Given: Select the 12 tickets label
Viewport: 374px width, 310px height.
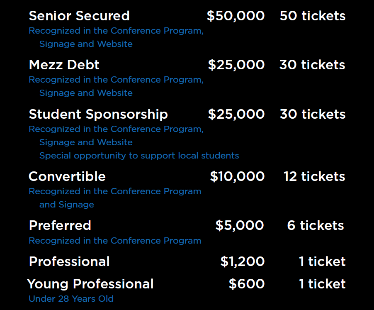Looking at the screenshot, I should tap(314, 176).
